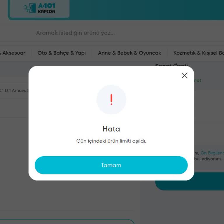The width and height of the screenshot is (224, 224).
Task: Click the Sepet Özeti heading behind the dialog
Action: [171, 65]
